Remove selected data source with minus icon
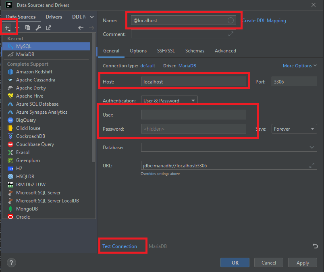Screen dimensions: 324x273 click(x=18, y=28)
